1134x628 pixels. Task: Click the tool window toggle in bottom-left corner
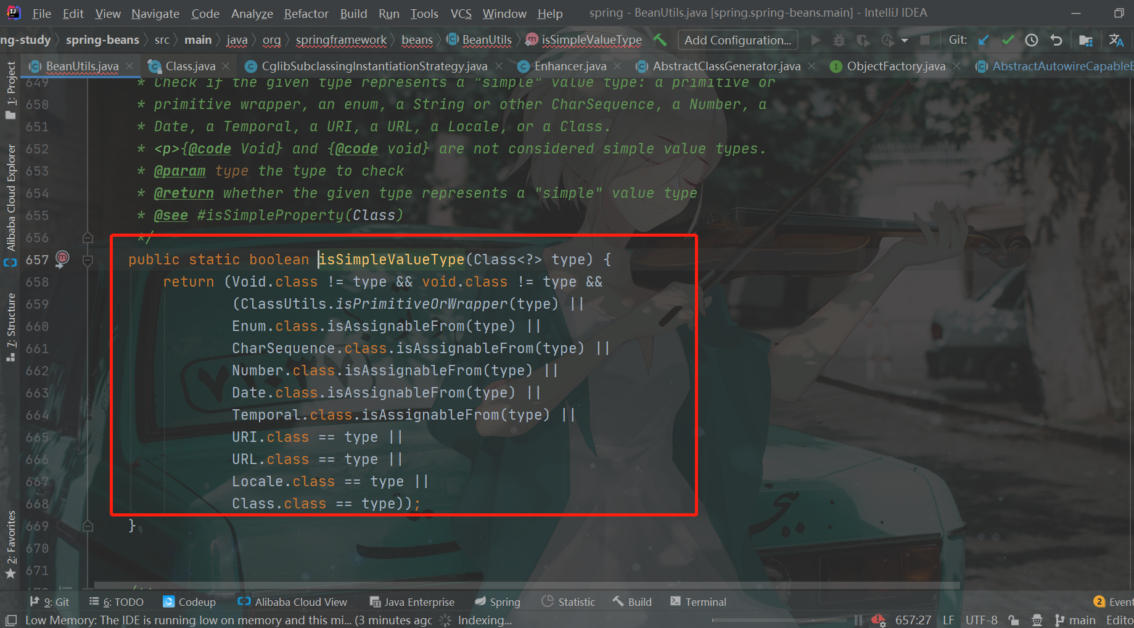tap(10, 620)
